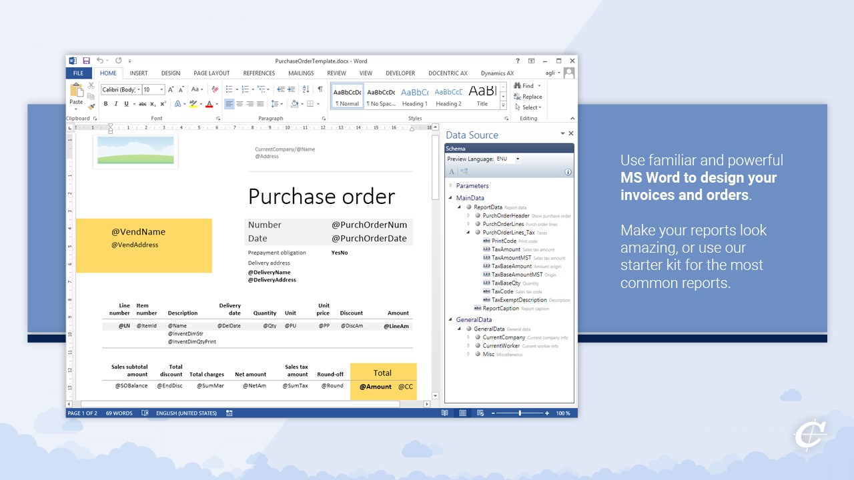Image resolution: width=854 pixels, height=480 pixels.
Task: Select the TaxAmount field in the tree
Action: (x=506, y=249)
